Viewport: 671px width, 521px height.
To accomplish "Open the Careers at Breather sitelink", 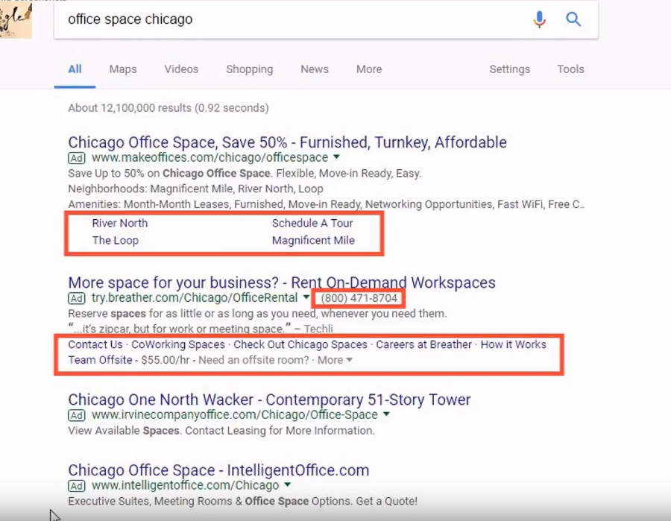I will (424, 344).
